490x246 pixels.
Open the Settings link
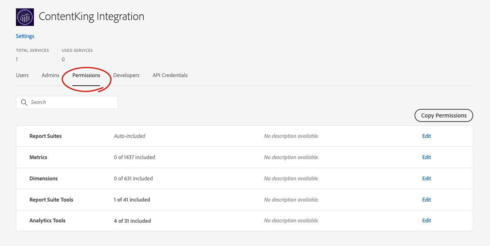click(x=25, y=36)
